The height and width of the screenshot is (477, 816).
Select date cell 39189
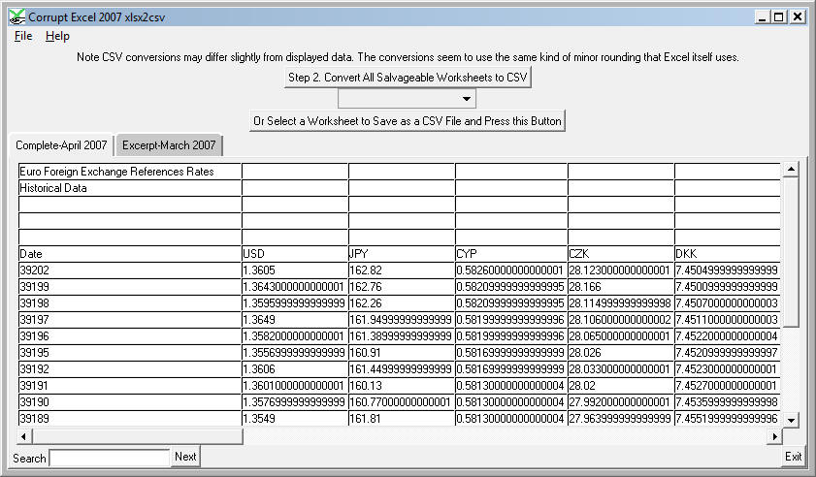click(130, 418)
